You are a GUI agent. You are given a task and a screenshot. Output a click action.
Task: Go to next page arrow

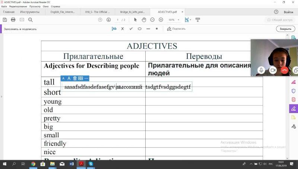click(108, 20)
